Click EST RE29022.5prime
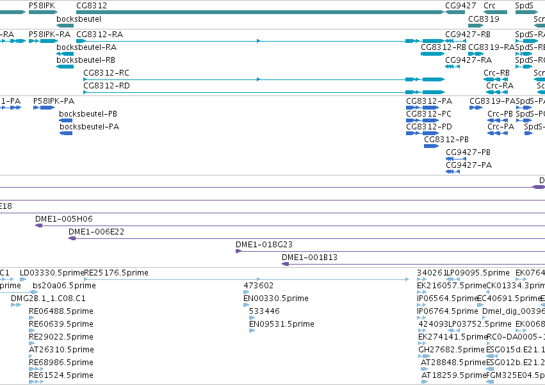 [31, 343]
